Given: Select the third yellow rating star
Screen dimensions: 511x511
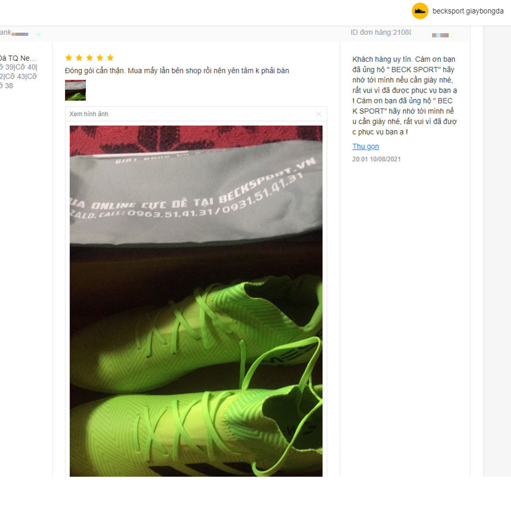Looking at the screenshot, I should [89, 58].
